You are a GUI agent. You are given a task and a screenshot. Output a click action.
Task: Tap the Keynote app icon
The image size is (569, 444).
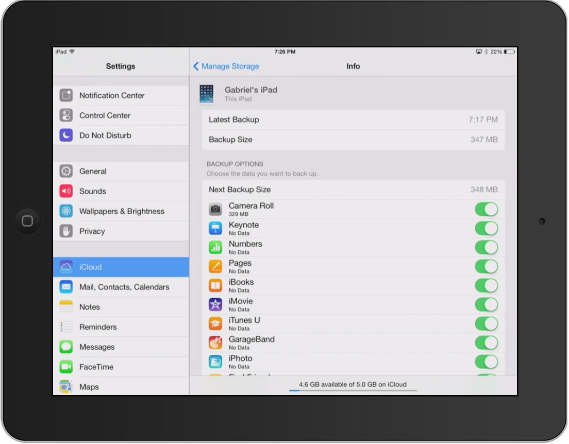[215, 229]
